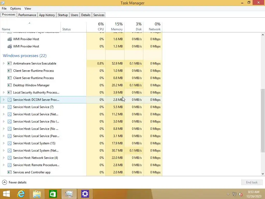265x199 pixels.
Task: Switch to the Users tab
Action: [75, 15]
